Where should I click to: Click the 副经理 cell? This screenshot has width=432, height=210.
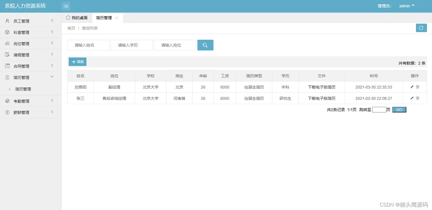[114, 87]
